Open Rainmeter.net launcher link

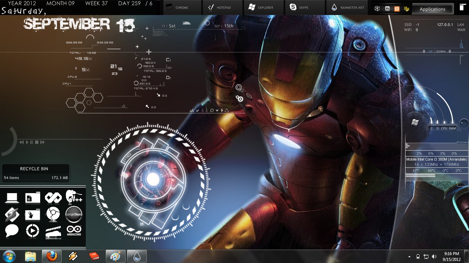[x=347, y=8]
